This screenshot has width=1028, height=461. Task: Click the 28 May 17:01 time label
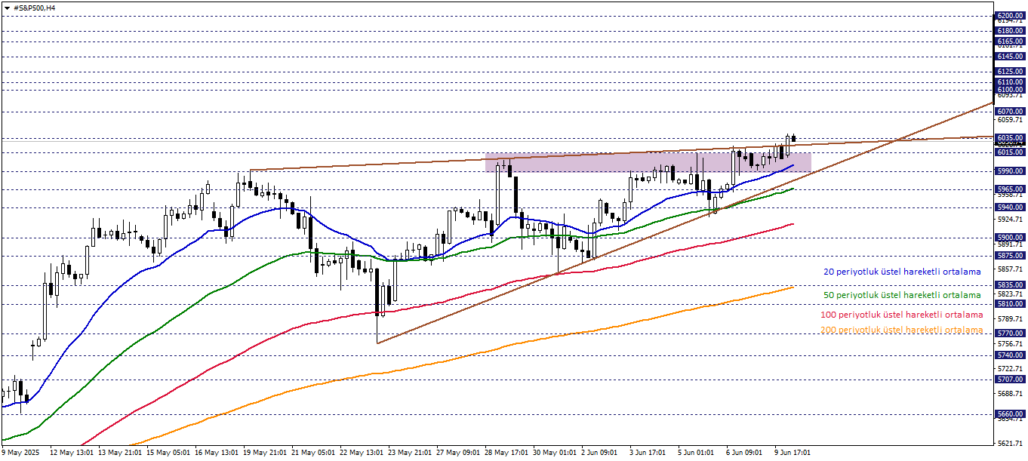[x=506, y=453]
